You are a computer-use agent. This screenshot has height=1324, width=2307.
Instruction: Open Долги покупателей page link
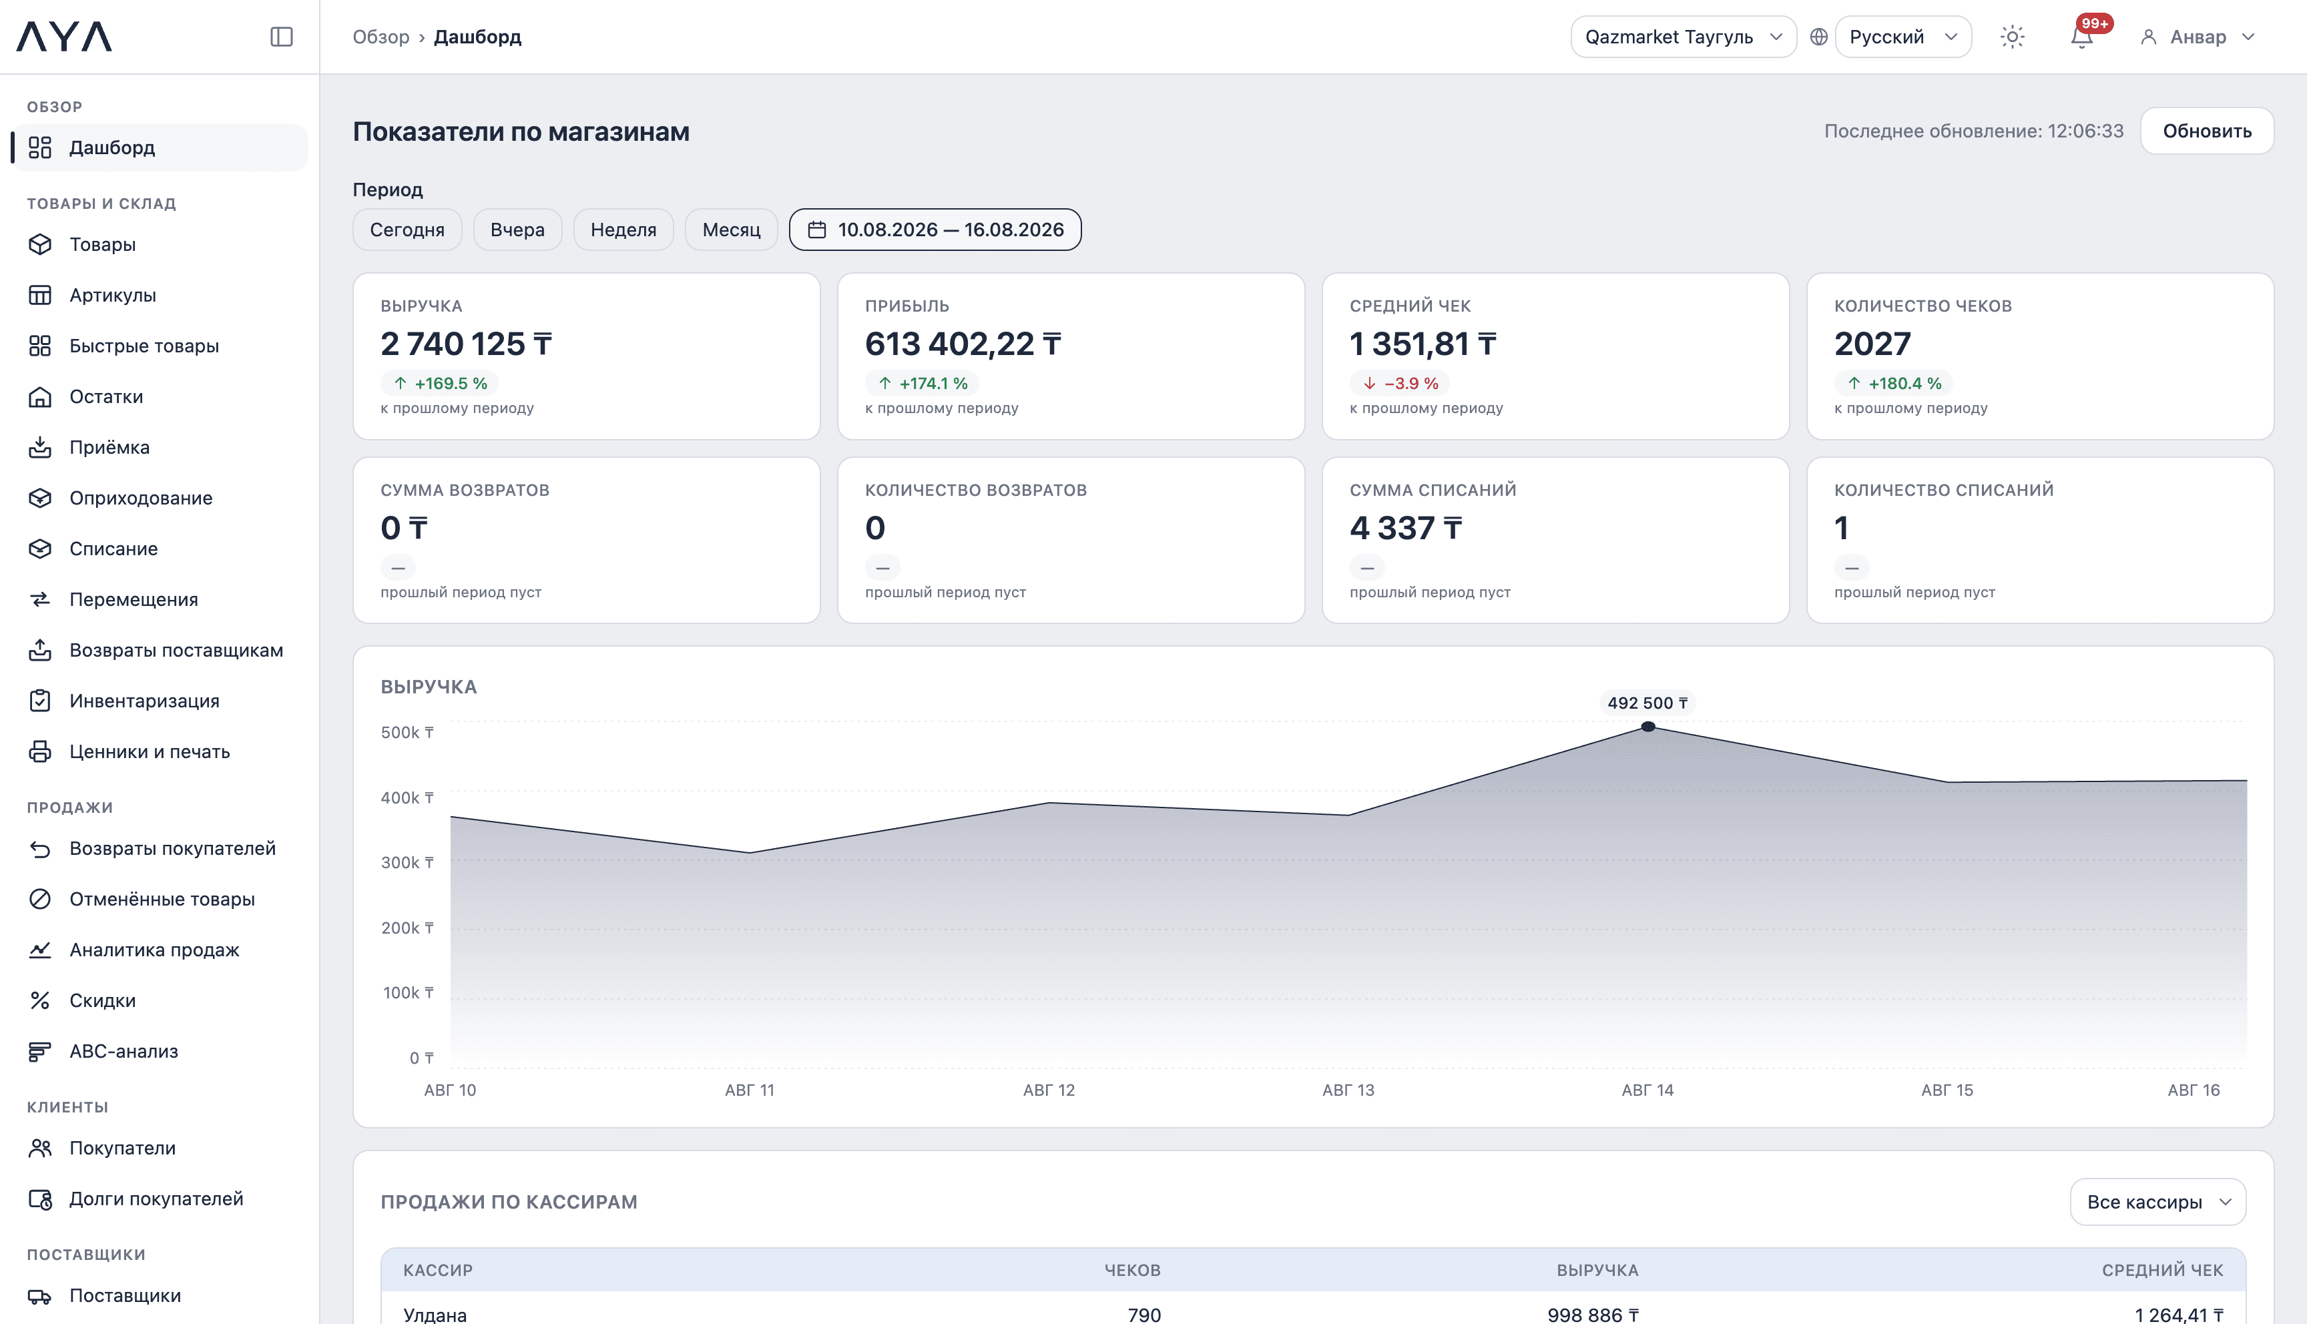pyautogui.click(x=159, y=1199)
